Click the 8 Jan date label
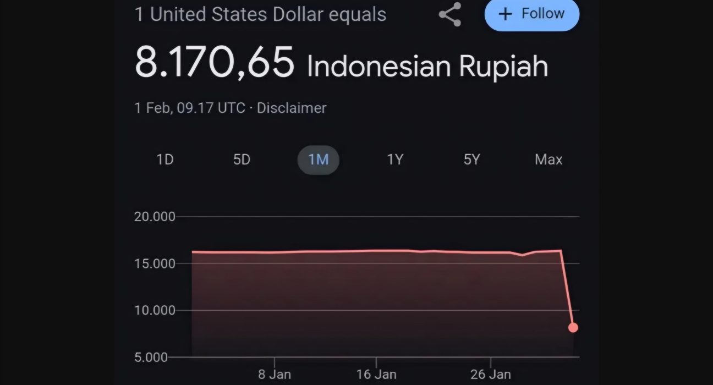The width and height of the screenshot is (713, 385). coord(274,375)
